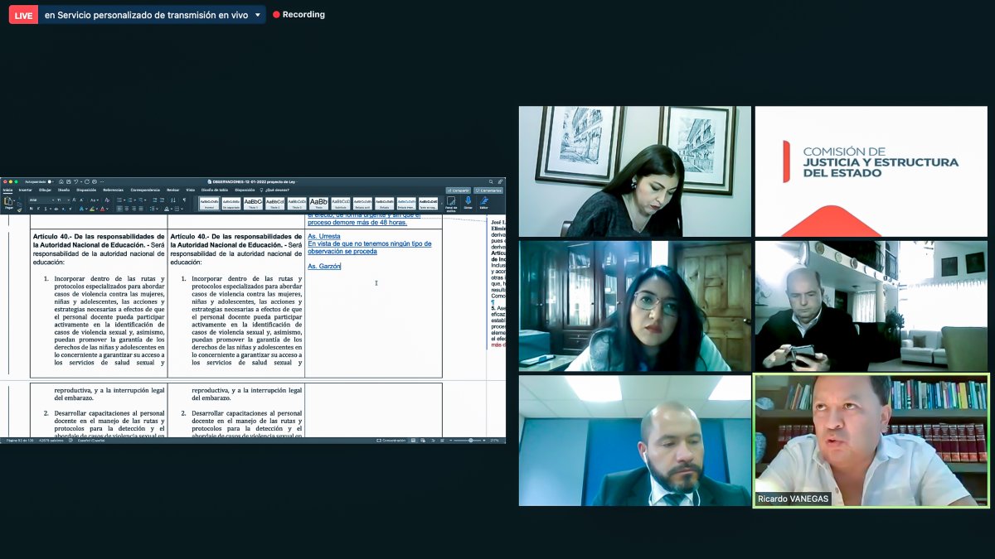Screen dimensions: 995x559
Task: Click the Editor icon on the ribbon's right side
Action: [484, 201]
